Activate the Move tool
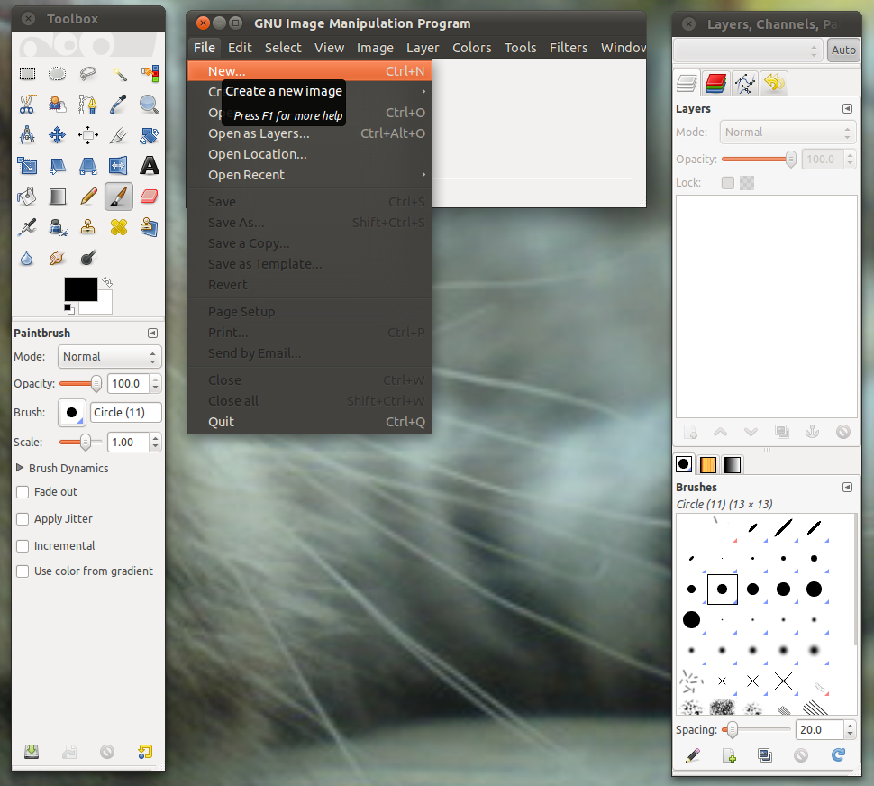Viewport: 874px width, 786px height. [57, 135]
